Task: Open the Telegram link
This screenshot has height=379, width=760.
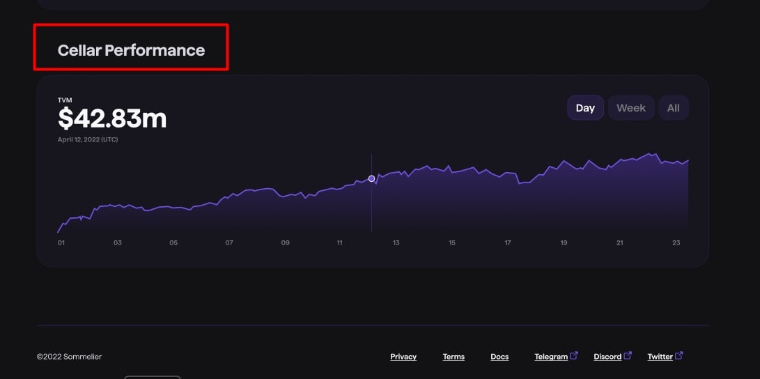Action: (x=551, y=357)
